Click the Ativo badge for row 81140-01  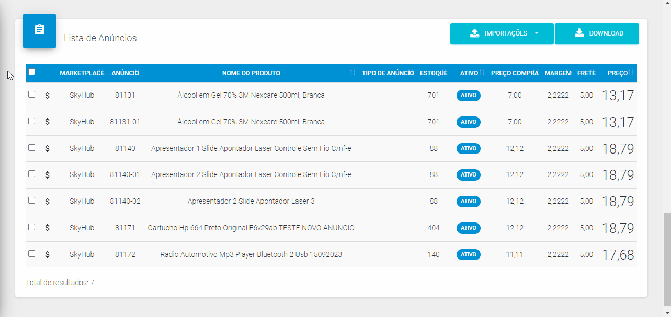click(469, 174)
